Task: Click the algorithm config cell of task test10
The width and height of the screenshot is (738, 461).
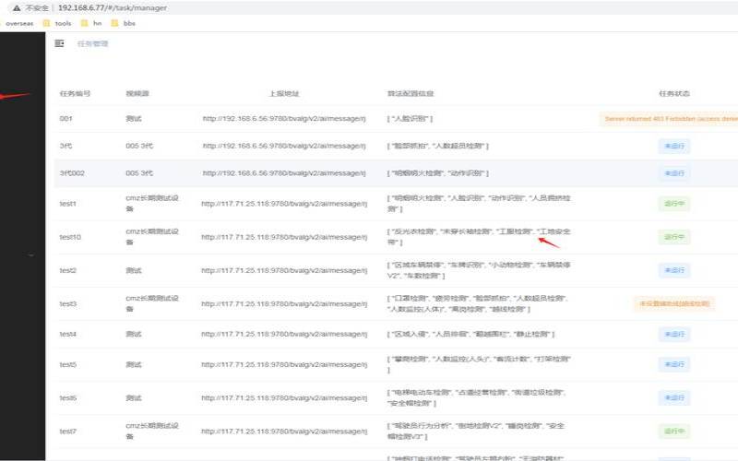Action: point(479,237)
